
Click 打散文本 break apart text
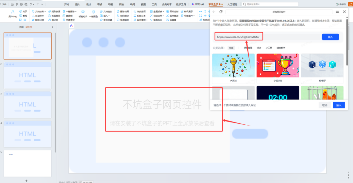pos(140,16)
